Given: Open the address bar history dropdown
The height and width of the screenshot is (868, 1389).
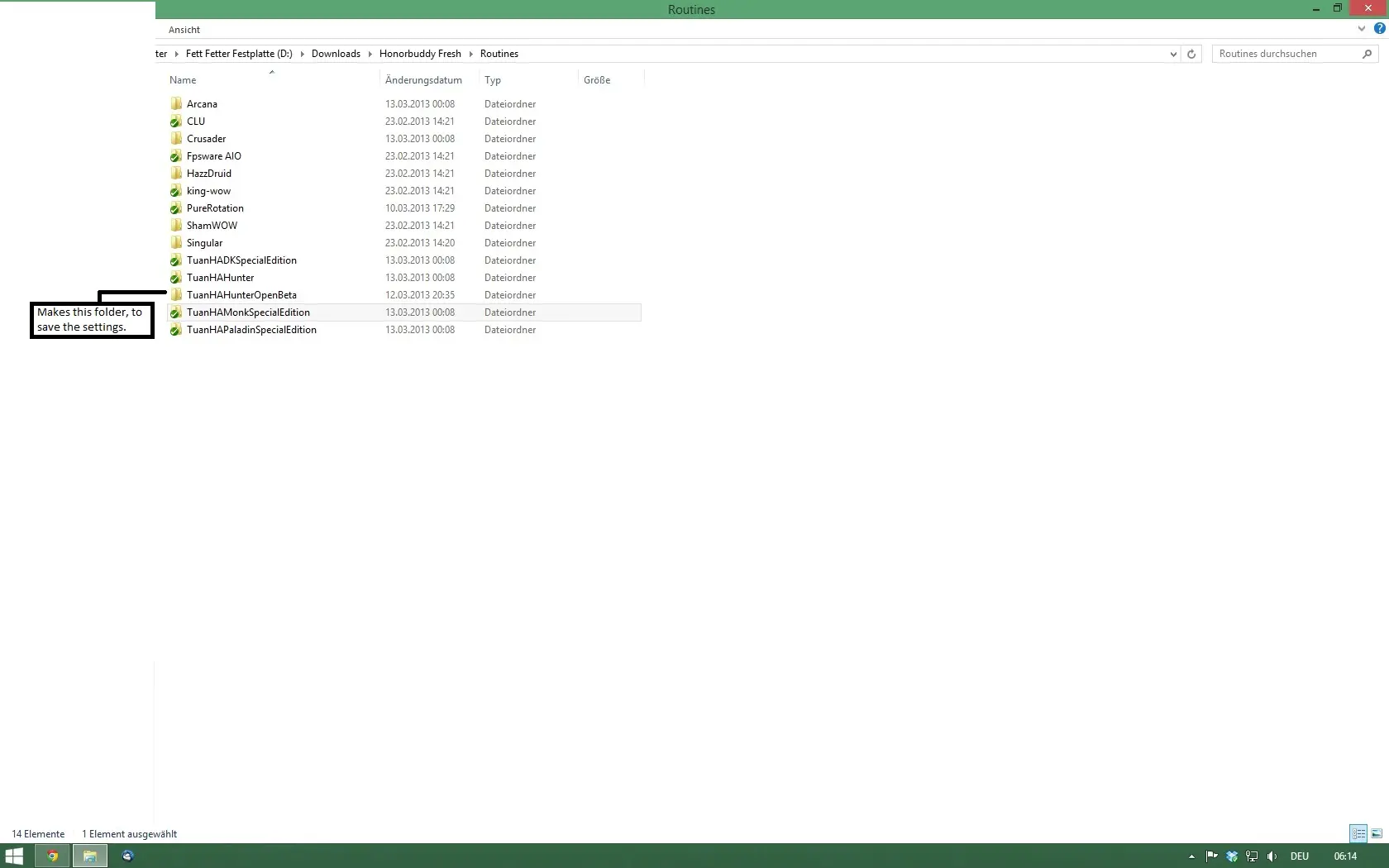Looking at the screenshot, I should [x=1173, y=54].
